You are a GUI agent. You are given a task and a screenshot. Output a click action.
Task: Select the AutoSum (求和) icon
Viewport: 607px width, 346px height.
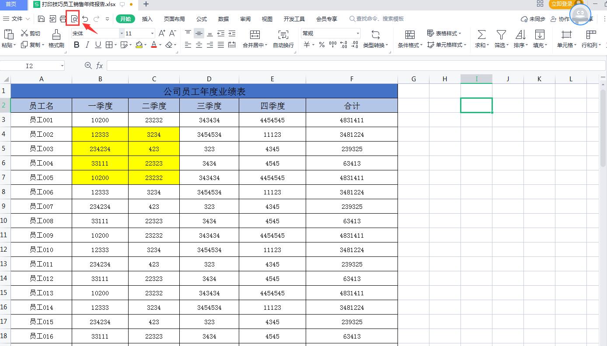481,38
